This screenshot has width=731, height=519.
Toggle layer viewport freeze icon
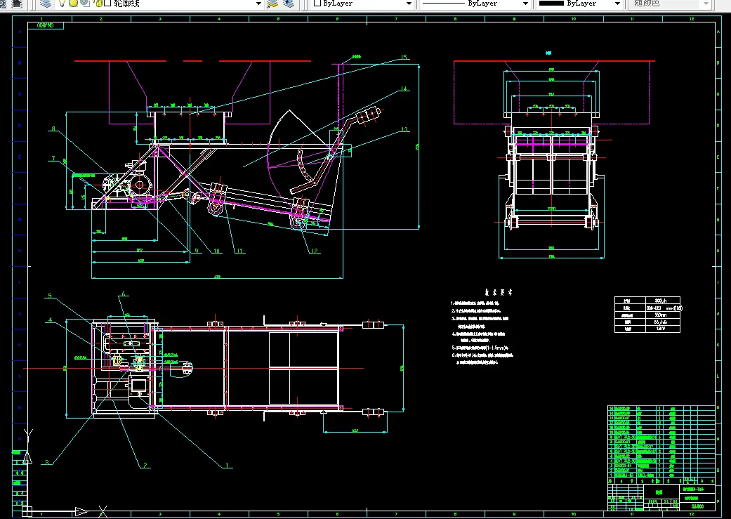(x=85, y=4)
